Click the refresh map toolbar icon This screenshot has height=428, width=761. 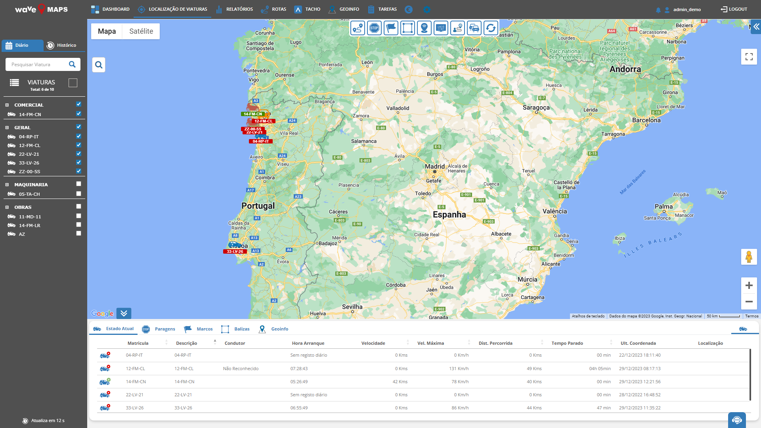click(x=491, y=28)
